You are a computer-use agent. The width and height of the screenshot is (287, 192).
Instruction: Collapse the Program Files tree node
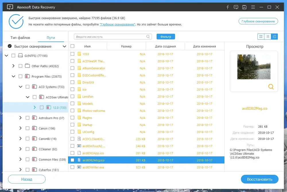[x=13, y=76]
